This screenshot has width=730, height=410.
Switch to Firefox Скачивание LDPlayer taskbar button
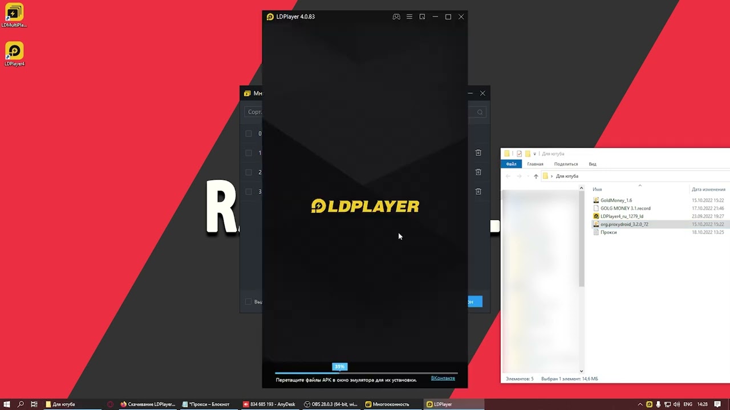pos(148,404)
